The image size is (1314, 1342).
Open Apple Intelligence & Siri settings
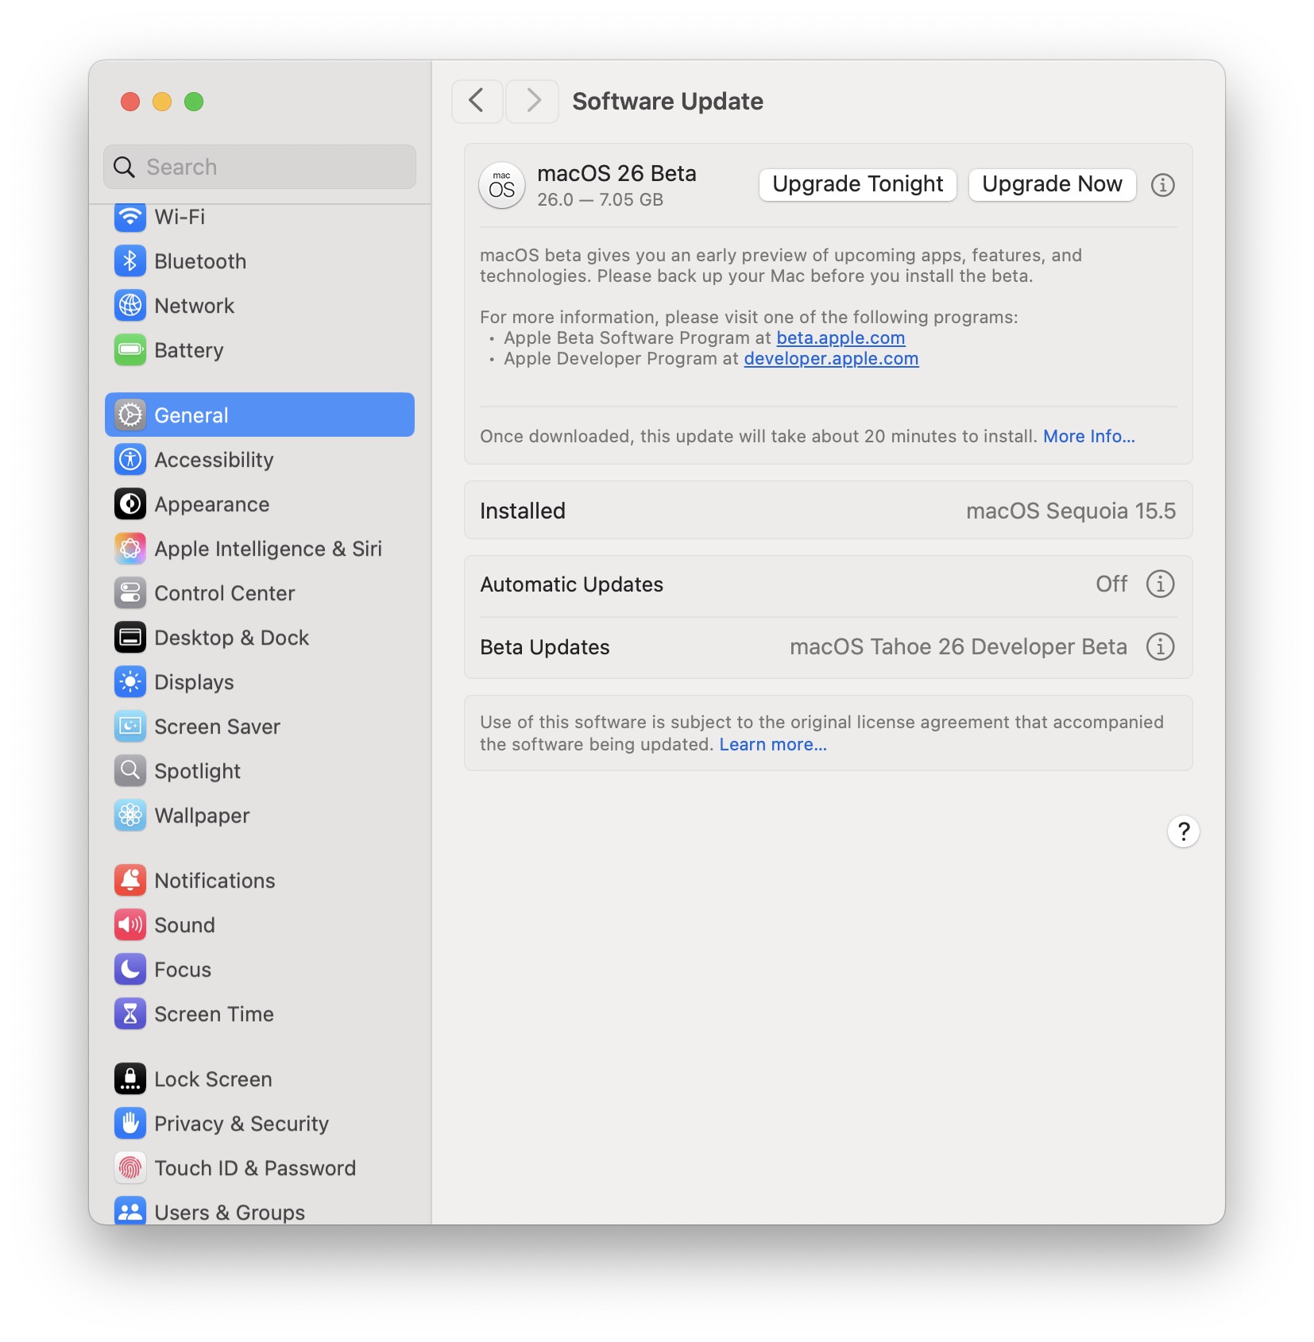[268, 549]
